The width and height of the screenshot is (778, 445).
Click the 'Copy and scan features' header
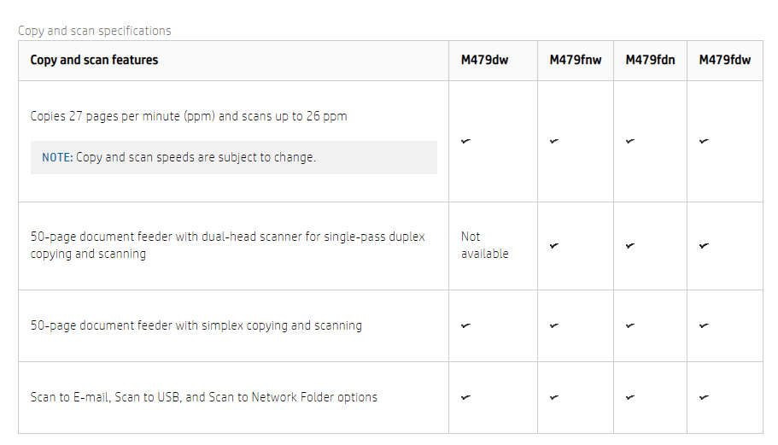[x=94, y=60]
